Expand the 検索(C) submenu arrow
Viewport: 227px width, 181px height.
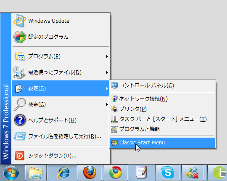click(x=107, y=104)
